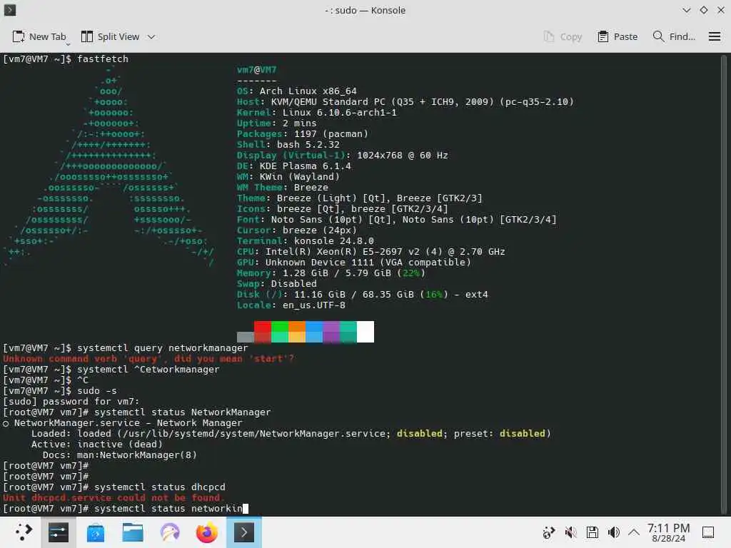Click the 'Terminal: konsole 24.8.0' line
Image resolution: width=731 pixels, height=548 pixels.
[x=306, y=241]
